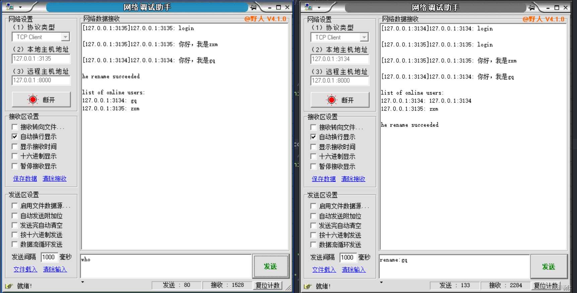Click 发送 send button in right window
577x293 pixels.
pyautogui.click(x=549, y=267)
